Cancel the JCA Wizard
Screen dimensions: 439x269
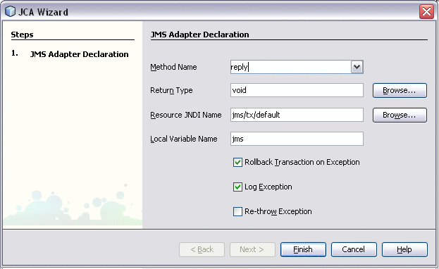(x=354, y=249)
